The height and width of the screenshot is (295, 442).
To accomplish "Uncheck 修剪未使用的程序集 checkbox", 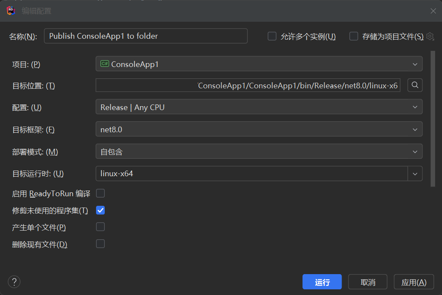I will pyautogui.click(x=100, y=211).
